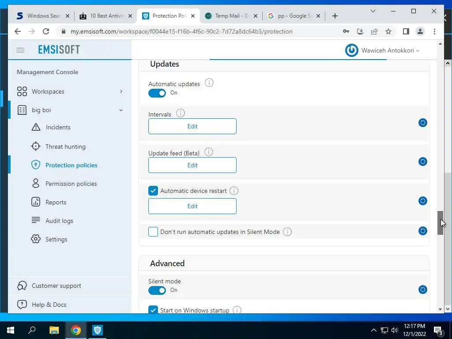The image size is (452, 339).
Task: Click the Chrome address bar URL
Action: (181, 31)
